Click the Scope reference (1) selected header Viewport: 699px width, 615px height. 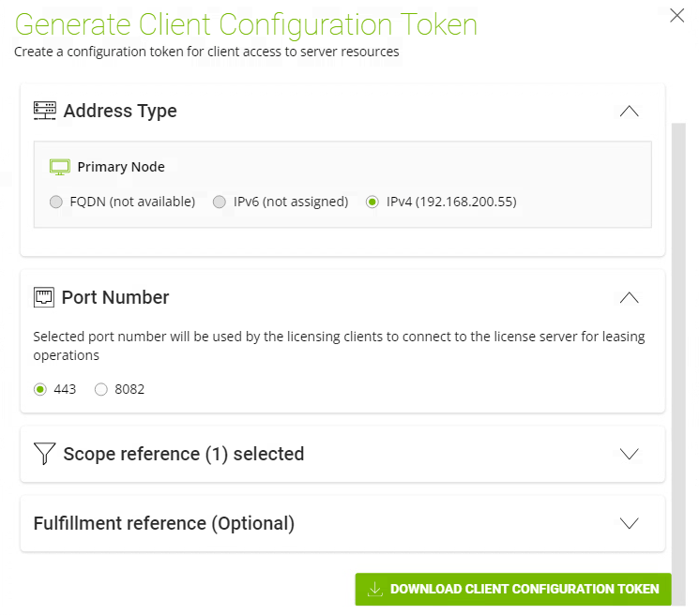(x=183, y=454)
